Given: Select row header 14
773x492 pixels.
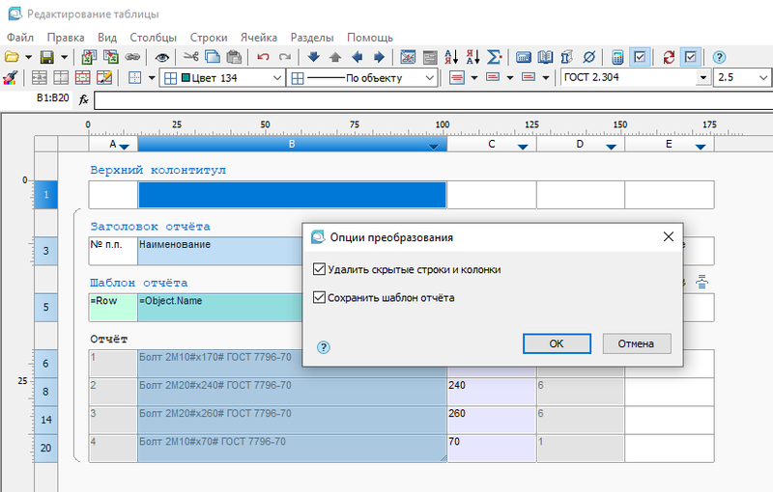Looking at the screenshot, I should pos(45,420).
